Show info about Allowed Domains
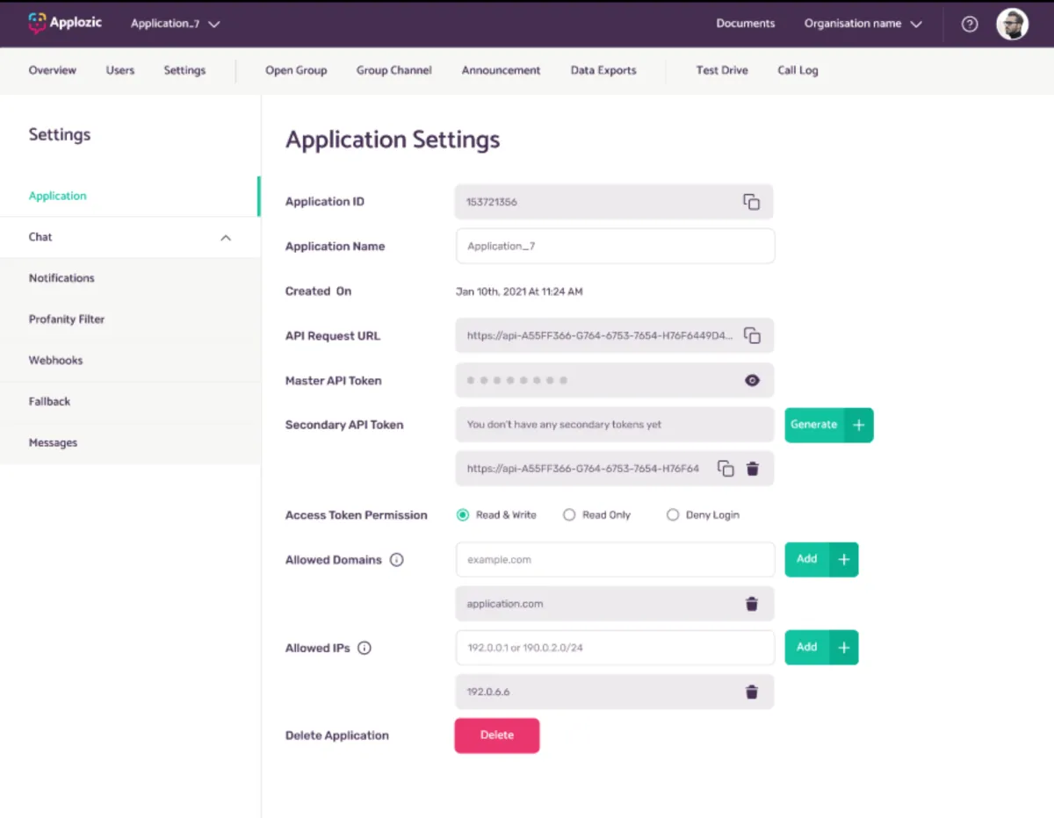The width and height of the screenshot is (1054, 818). (x=396, y=560)
